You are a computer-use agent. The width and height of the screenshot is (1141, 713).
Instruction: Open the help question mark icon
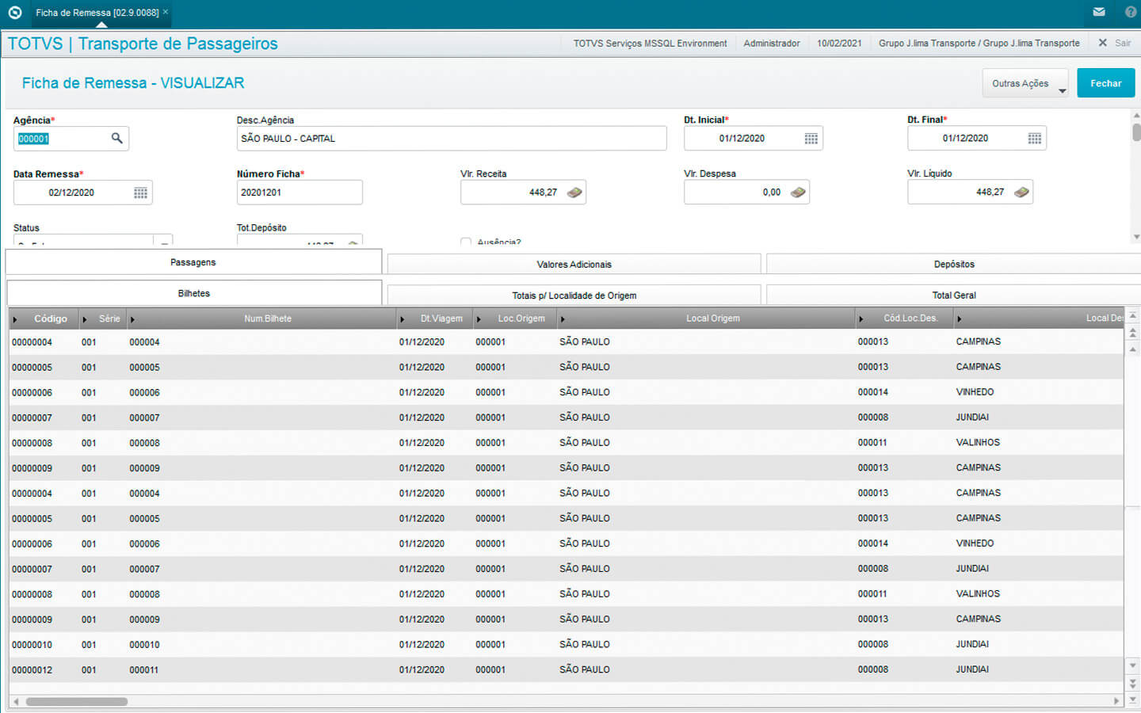[1131, 12]
